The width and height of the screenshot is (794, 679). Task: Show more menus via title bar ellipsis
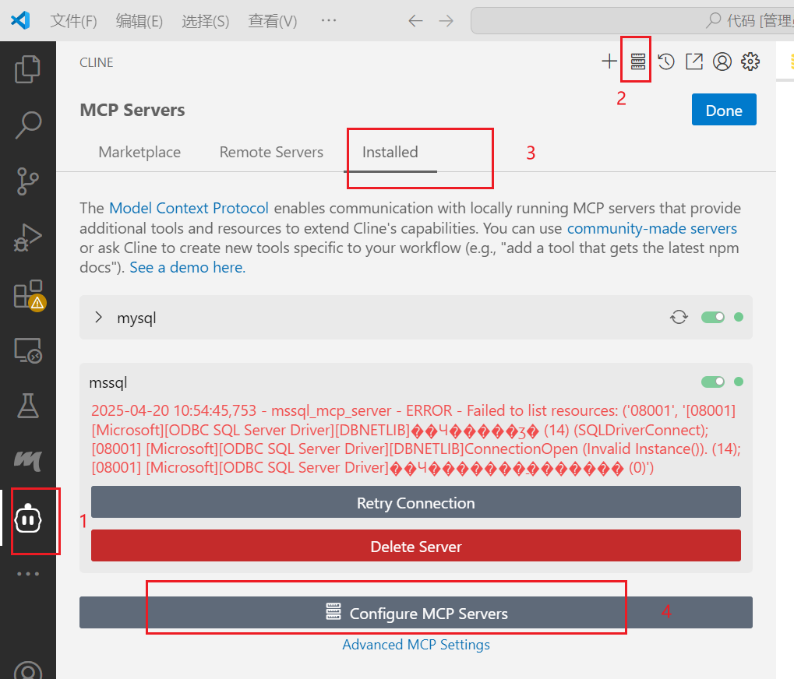(329, 20)
